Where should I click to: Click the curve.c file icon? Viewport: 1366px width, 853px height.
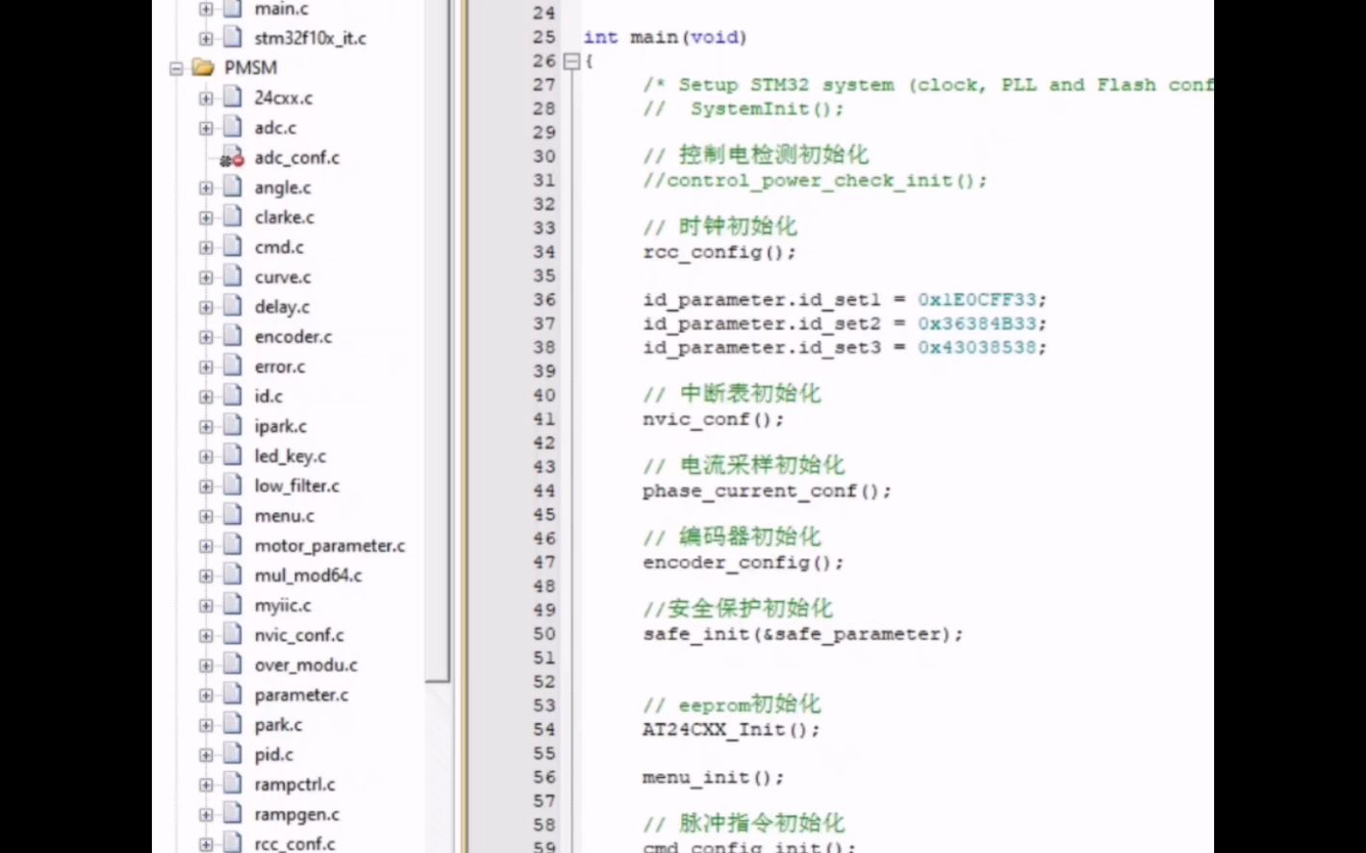233,276
